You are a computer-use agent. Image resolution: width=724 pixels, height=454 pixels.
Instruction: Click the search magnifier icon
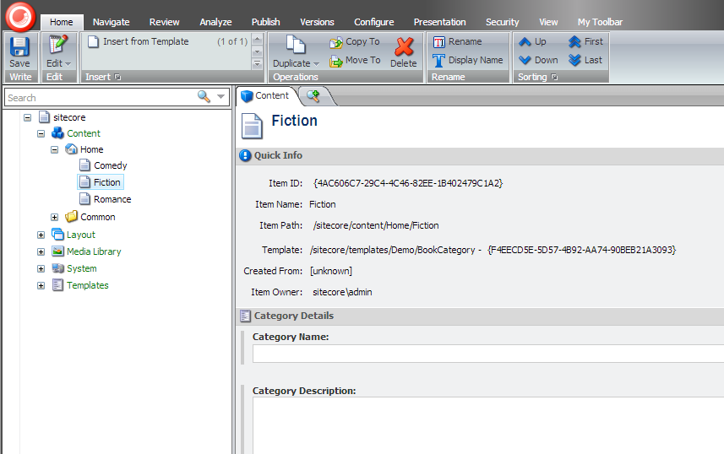point(204,96)
